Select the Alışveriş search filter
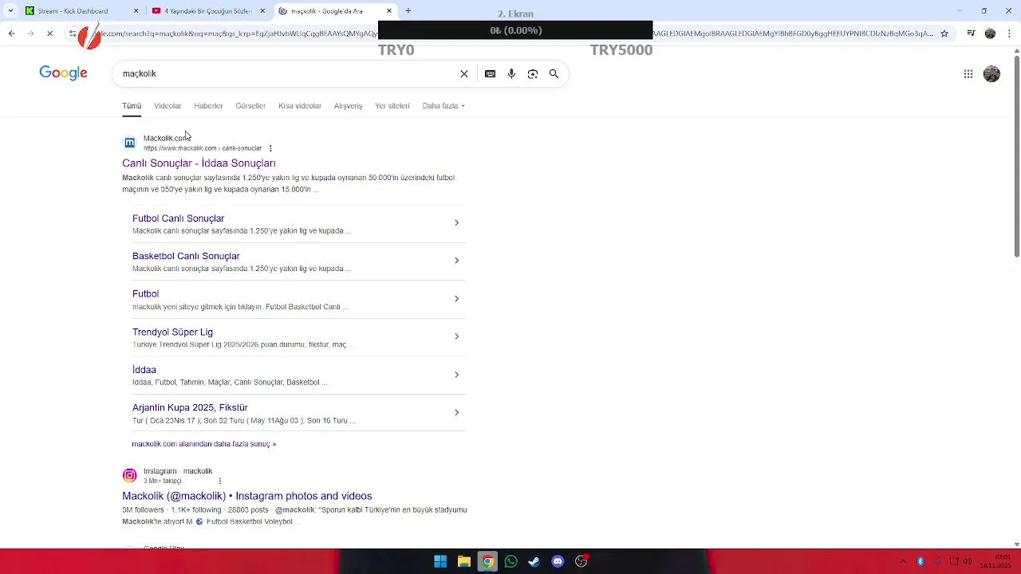The width and height of the screenshot is (1021, 574). [x=348, y=105]
